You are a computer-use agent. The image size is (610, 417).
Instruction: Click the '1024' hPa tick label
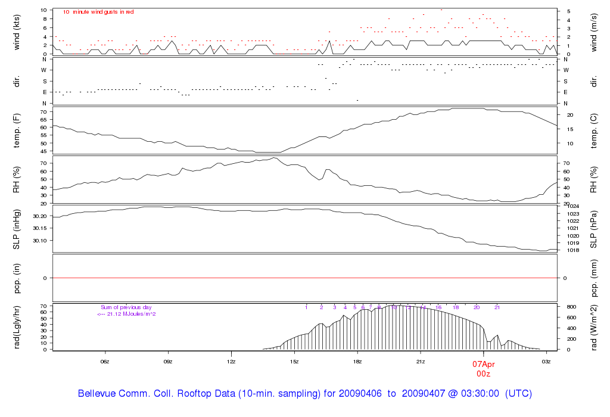tap(574, 206)
